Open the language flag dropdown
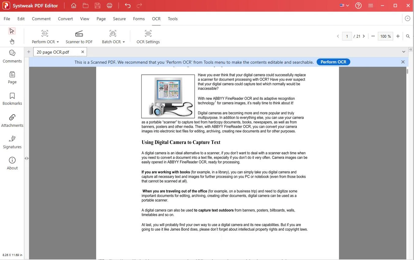 coord(344,6)
